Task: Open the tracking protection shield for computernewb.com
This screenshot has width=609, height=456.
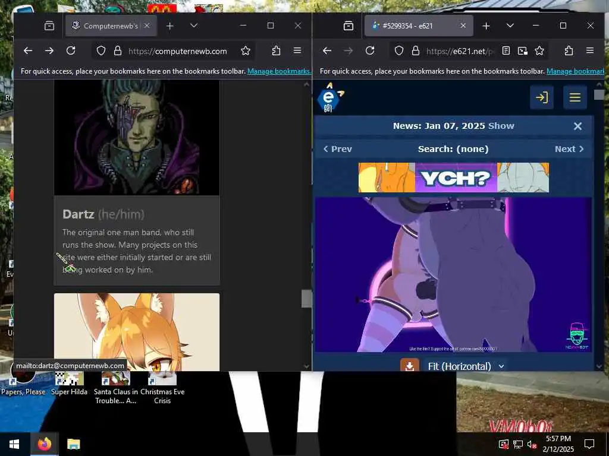Action: pyautogui.click(x=101, y=51)
